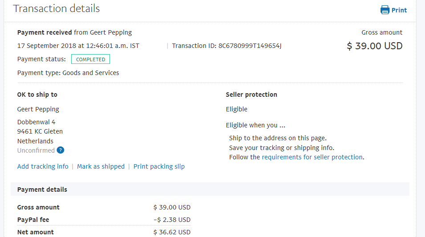Click the COMPLETED payment status badge

(90, 59)
